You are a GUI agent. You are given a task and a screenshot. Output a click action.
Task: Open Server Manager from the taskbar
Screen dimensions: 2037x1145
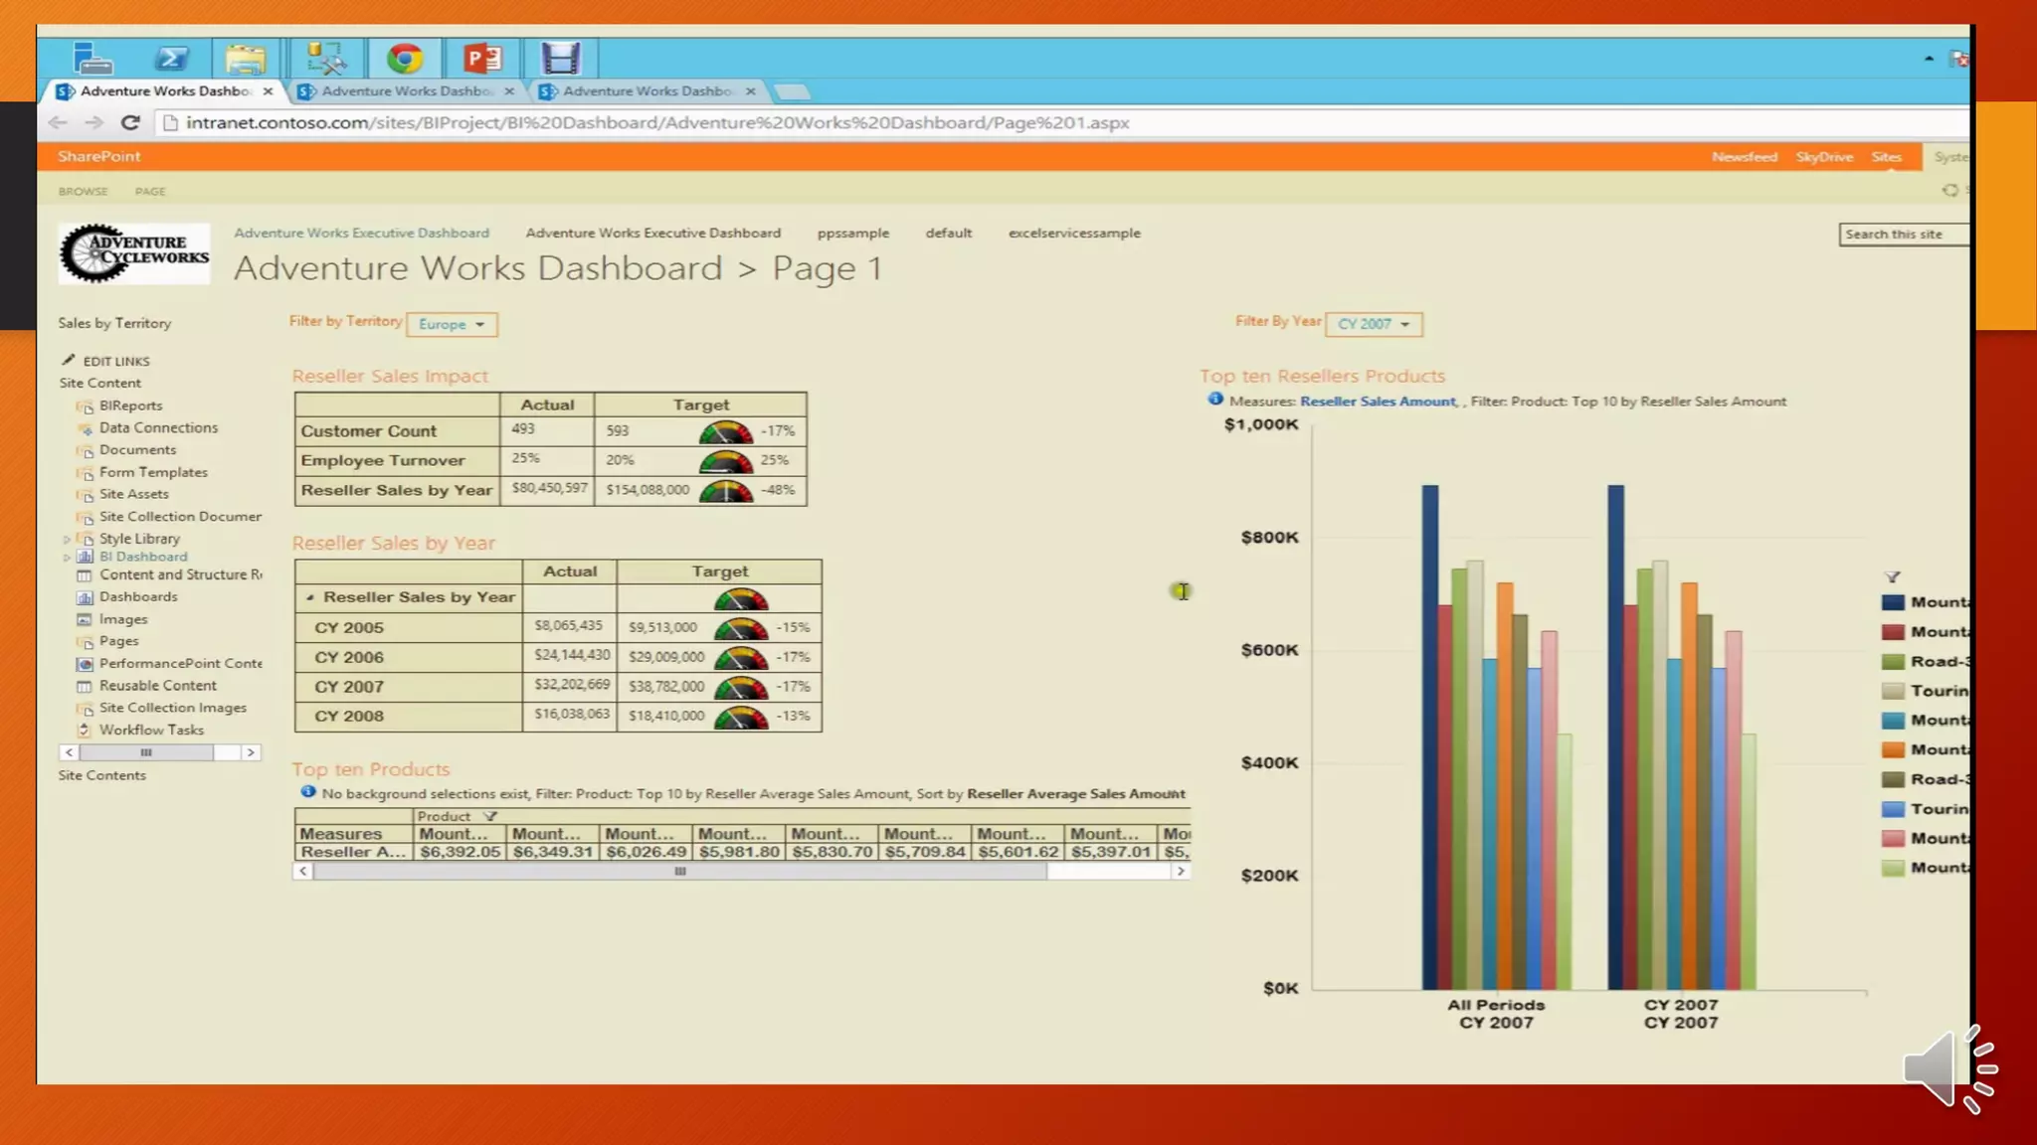pyautogui.click(x=92, y=59)
